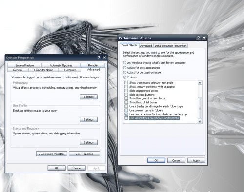Select 'Adjust for best appearance' radio button

click(125, 68)
